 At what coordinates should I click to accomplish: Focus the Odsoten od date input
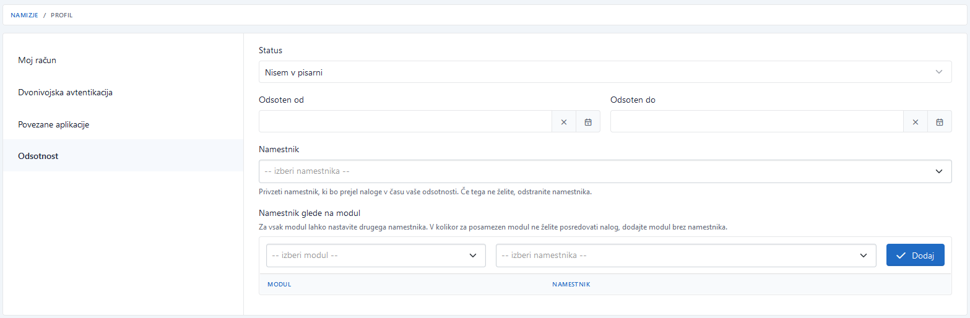click(x=405, y=122)
